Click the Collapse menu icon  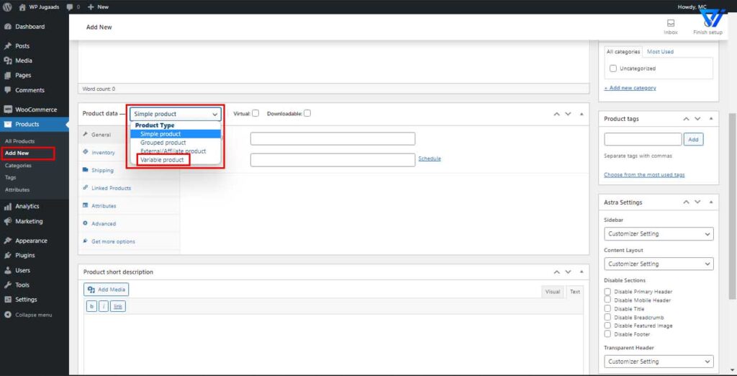click(x=7, y=315)
